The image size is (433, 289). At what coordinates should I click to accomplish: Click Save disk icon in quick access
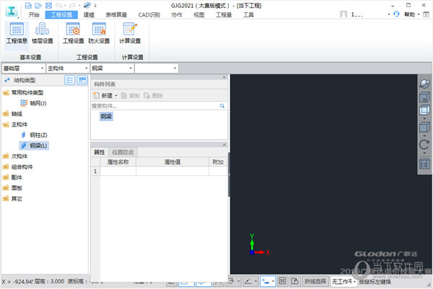[48, 5]
